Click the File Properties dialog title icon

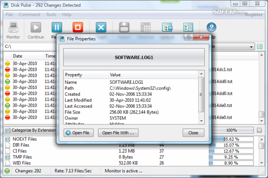62,39
